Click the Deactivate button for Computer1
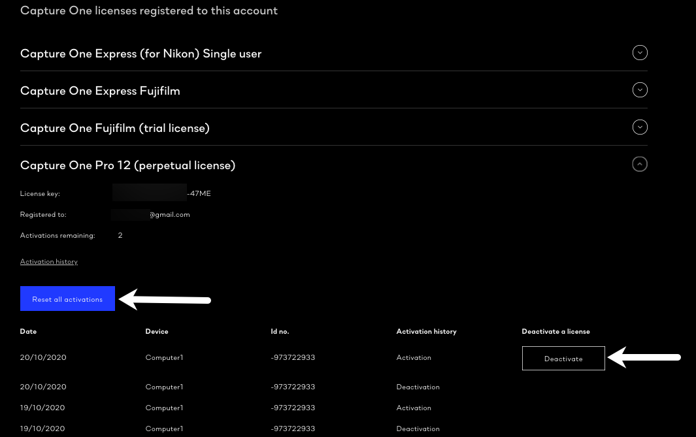The width and height of the screenshot is (696, 437). (563, 359)
